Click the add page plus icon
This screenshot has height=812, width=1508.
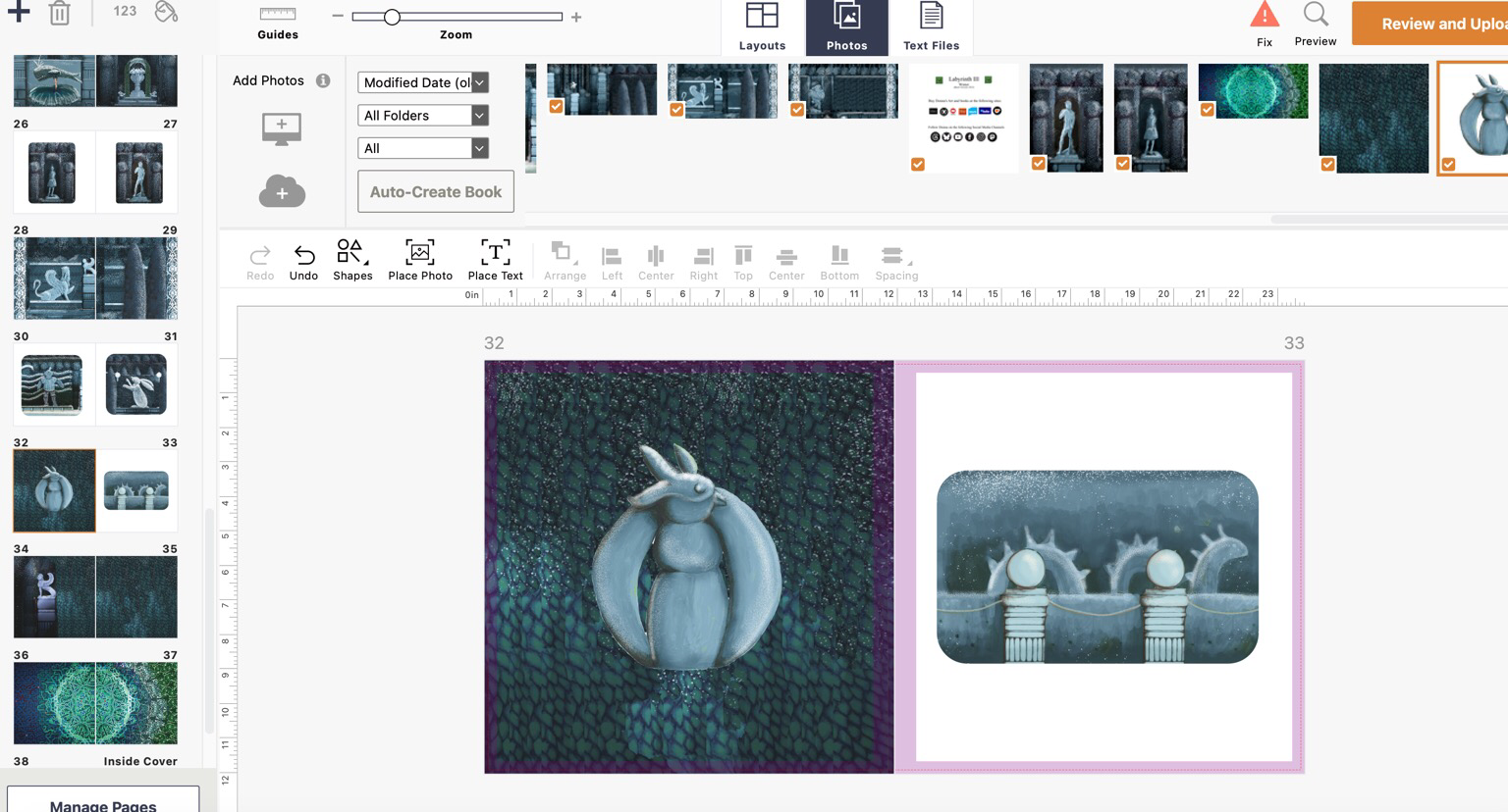click(x=19, y=12)
